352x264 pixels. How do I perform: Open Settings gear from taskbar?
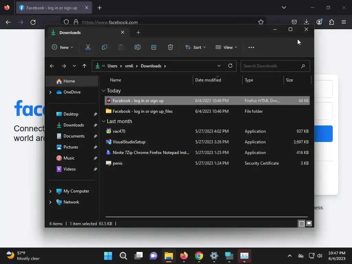[x=214, y=256]
